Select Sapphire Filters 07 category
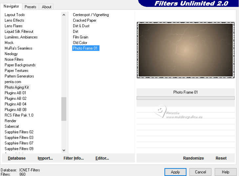This screenshot has width=239, height=176. (19, 143)
